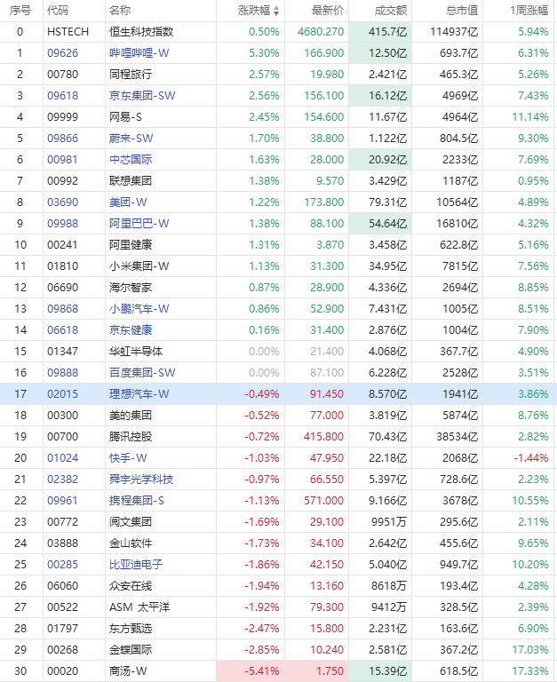Open 比亚迪电子 stock link
This screenshot has height=682, width=557.
[136, 565]
